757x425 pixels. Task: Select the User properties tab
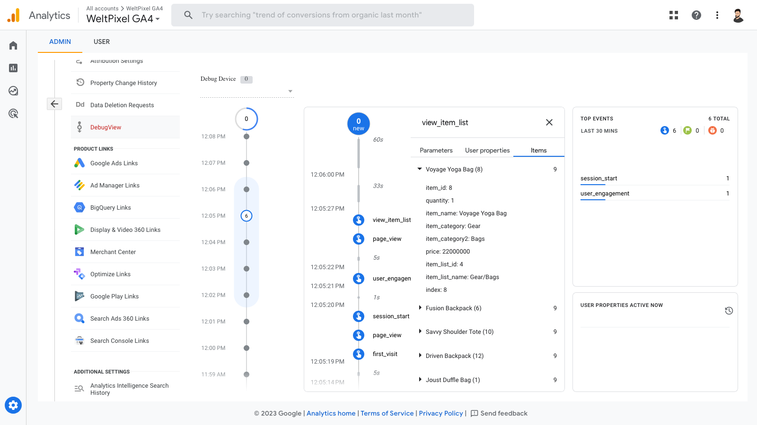click(x=487, y=150)
